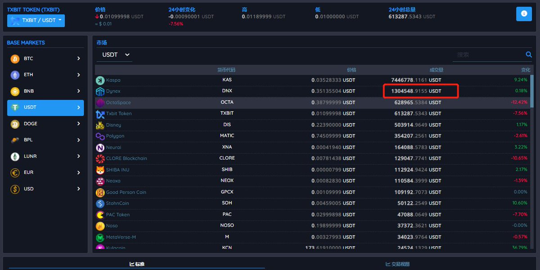
Task: Click the Euro coin icon
Action: pos(15,173)
